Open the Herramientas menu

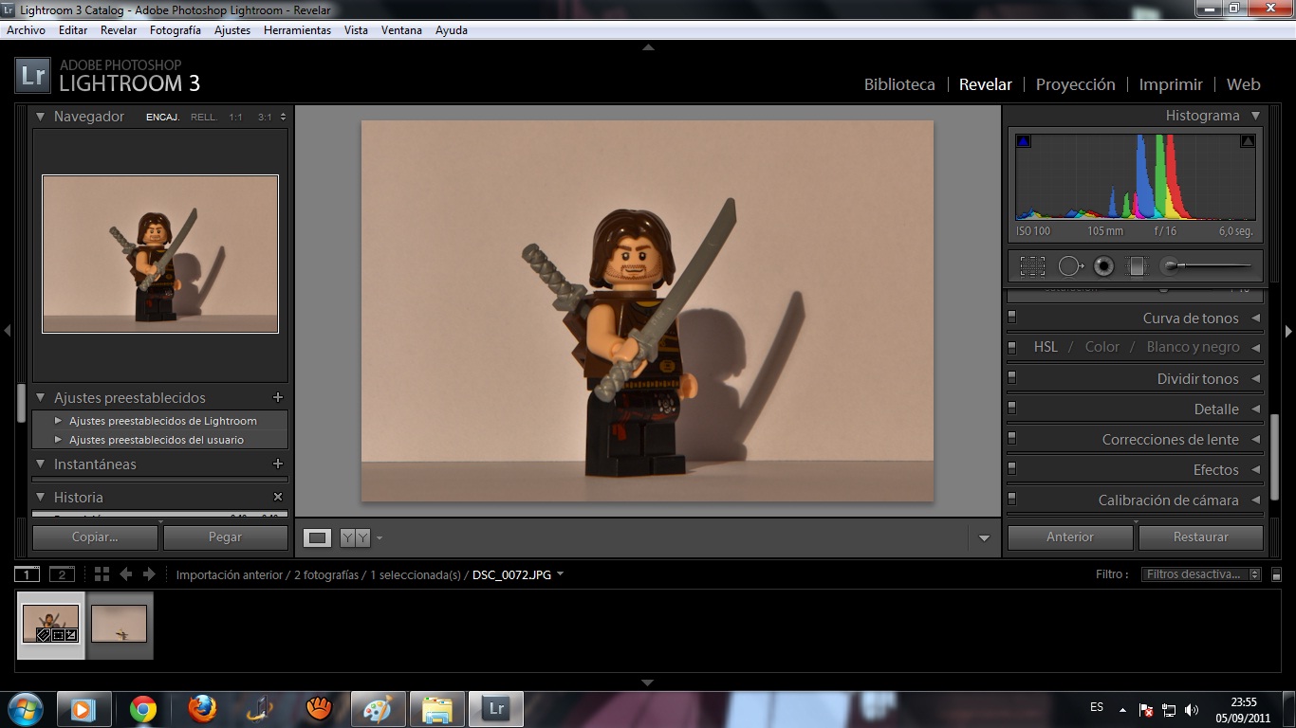[x=297, y=30]
